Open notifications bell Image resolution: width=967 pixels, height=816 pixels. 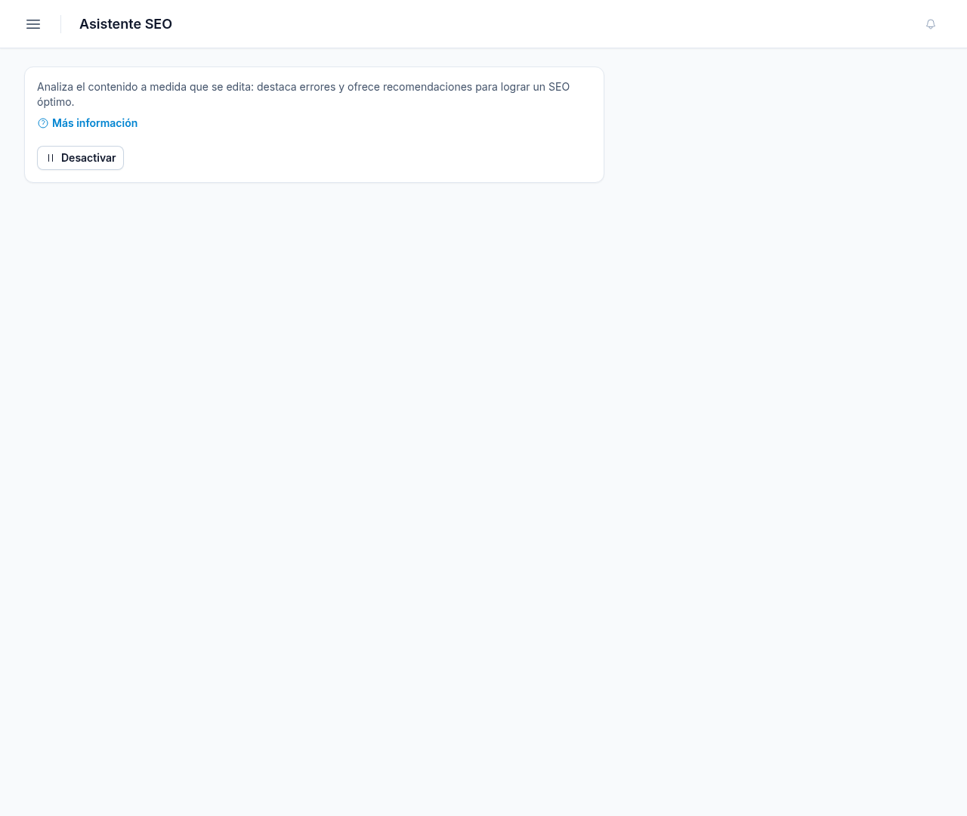(x=931, y=24)
